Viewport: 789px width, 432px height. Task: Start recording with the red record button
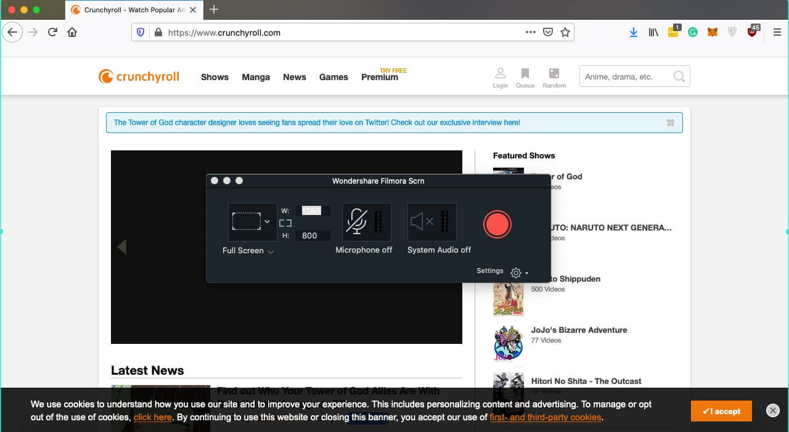(497, 224)
